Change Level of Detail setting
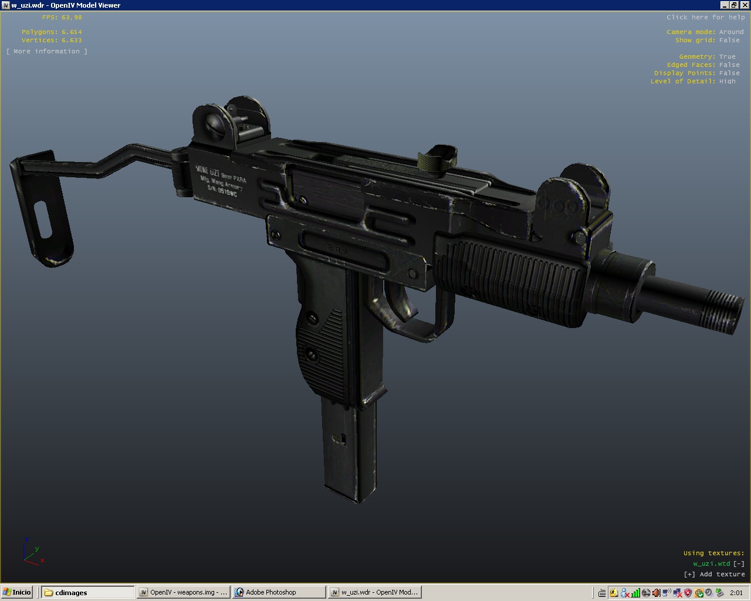The image size is (751, 601). (693, 82)
